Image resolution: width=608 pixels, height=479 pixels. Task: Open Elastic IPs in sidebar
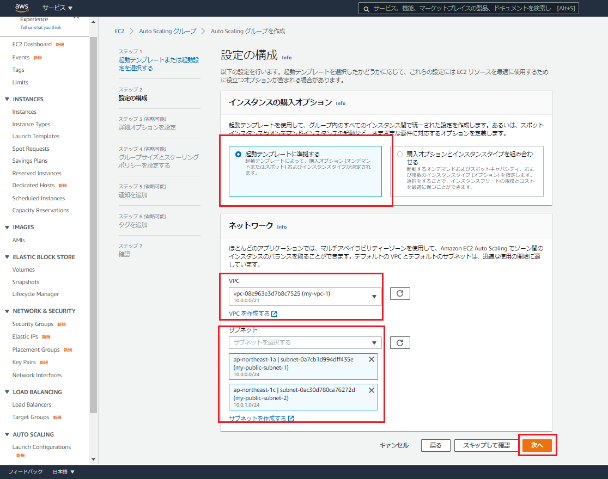[x=25, y=336]
